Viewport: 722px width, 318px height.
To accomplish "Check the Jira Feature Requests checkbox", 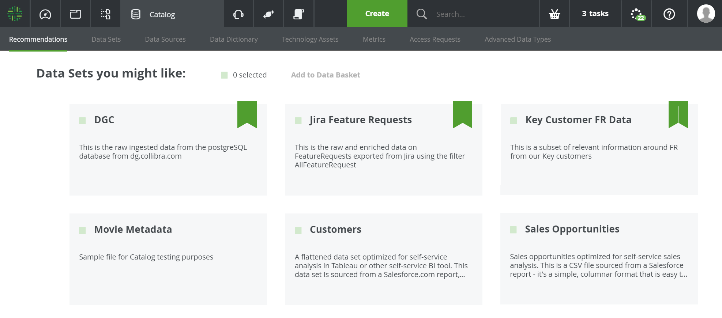I will click(x=298, y=121).
